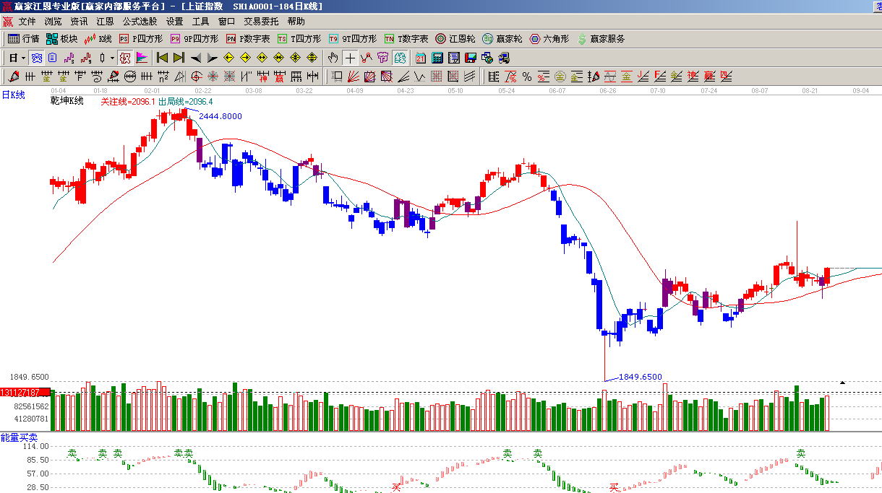This screenshot has height=493, width=882.
Task: Open the candlestick style dropdown arrow
Action: 112,58
